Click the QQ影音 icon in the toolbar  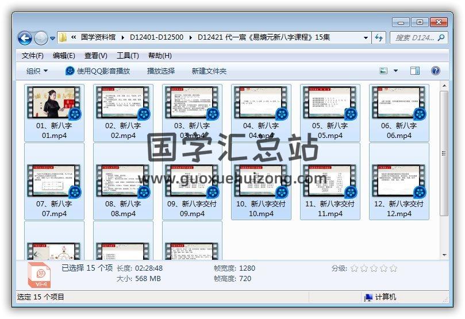pos(70,71)
